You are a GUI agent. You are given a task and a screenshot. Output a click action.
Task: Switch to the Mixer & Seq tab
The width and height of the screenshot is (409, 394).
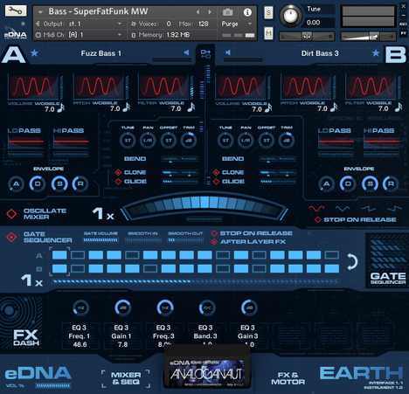(x=126, y=378)
